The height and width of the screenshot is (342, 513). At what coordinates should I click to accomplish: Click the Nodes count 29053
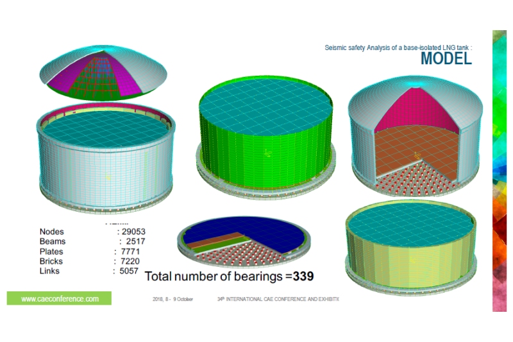(139, 232)
